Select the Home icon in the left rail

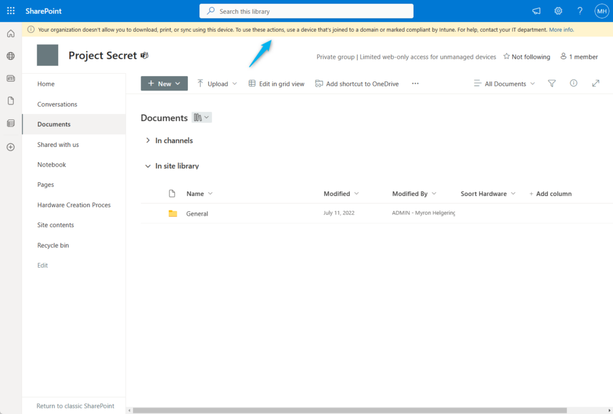click(x=10, y=33)
